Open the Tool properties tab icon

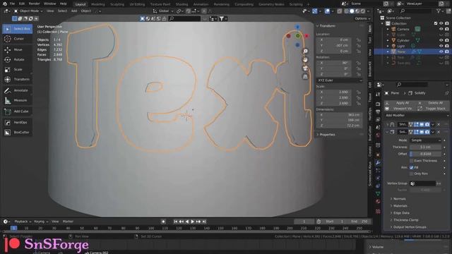[378, 95]
